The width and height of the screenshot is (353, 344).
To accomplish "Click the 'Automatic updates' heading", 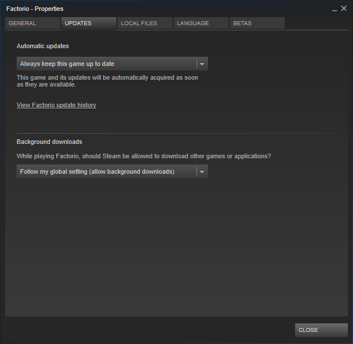I will (x=43, y=46).
